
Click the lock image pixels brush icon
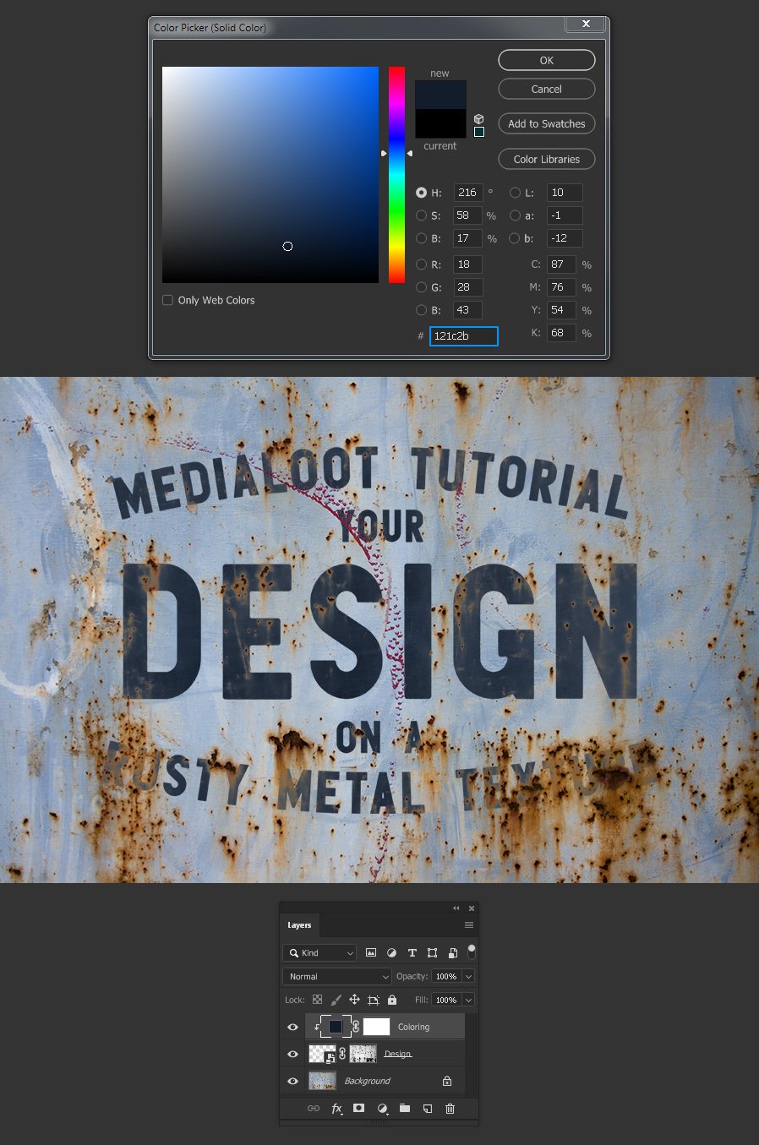pyautogui.click(x=336, y=1000)
